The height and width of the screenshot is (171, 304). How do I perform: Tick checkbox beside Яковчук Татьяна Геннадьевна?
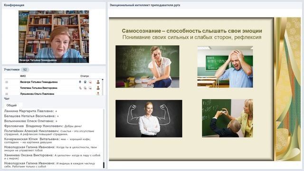(x=7, y=82)
